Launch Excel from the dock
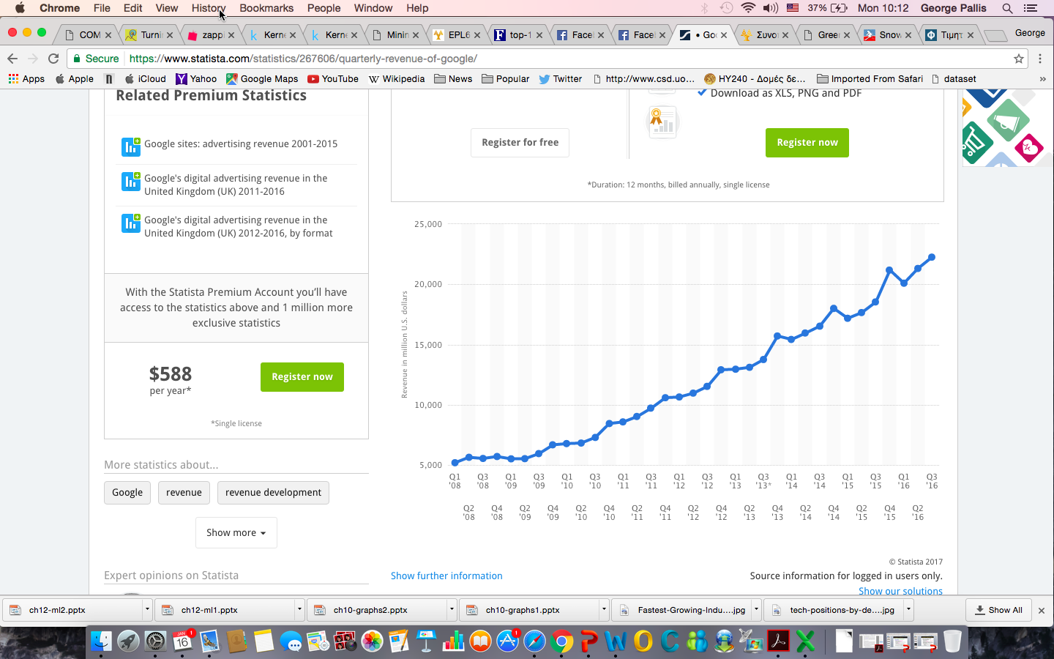This screenshot has height=659, width=1054. click(805, 641)
